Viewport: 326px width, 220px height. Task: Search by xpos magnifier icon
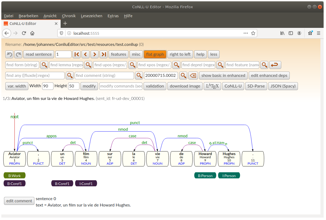coord(176,65)
